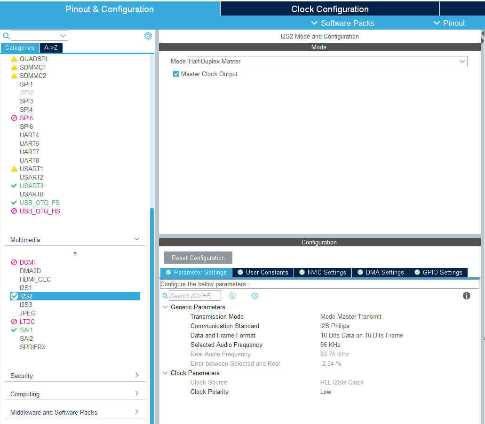Image resolution: width=485 pixels, height=424 pixels.
Task: Select SAI2 in the Multimedia list
Action: 26,339
